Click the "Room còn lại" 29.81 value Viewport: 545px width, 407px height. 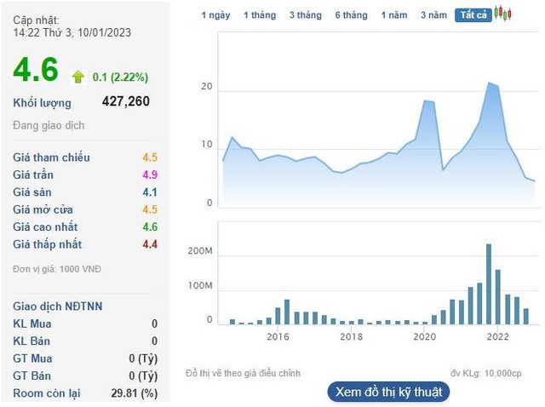click(x=135, y=393)
